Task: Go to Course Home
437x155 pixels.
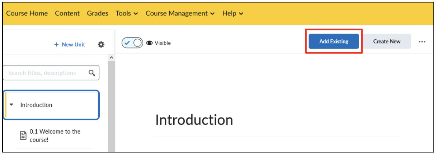Action: pyautogui.click(x=27, y=13)
